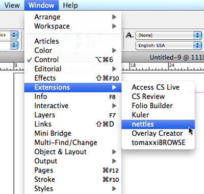Open Mini Bridge panel
Viewport: 204px width, 194px height.
pos(73,133)
